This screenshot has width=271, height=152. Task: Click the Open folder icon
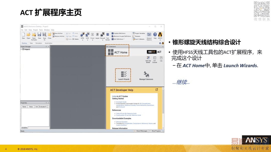(28, 36)
